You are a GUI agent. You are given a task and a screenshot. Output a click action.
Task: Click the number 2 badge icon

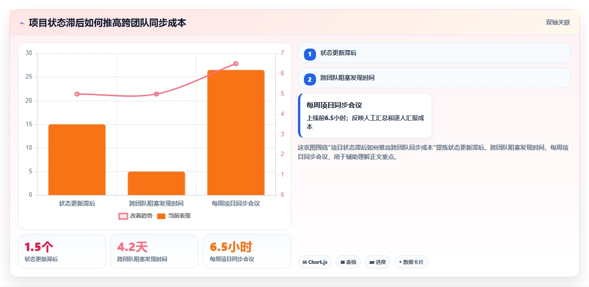(x=310, y=79)
